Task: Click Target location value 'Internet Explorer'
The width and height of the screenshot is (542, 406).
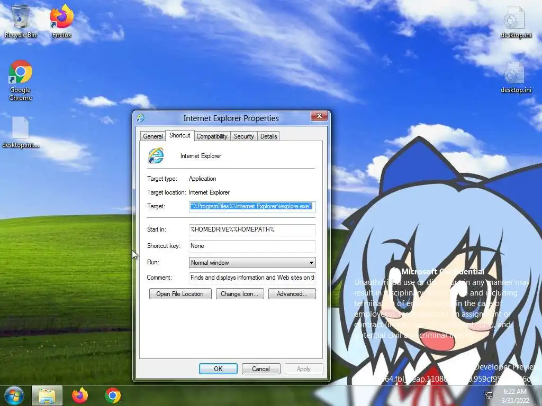Action: pyautogui.click(x=209, y=192)
